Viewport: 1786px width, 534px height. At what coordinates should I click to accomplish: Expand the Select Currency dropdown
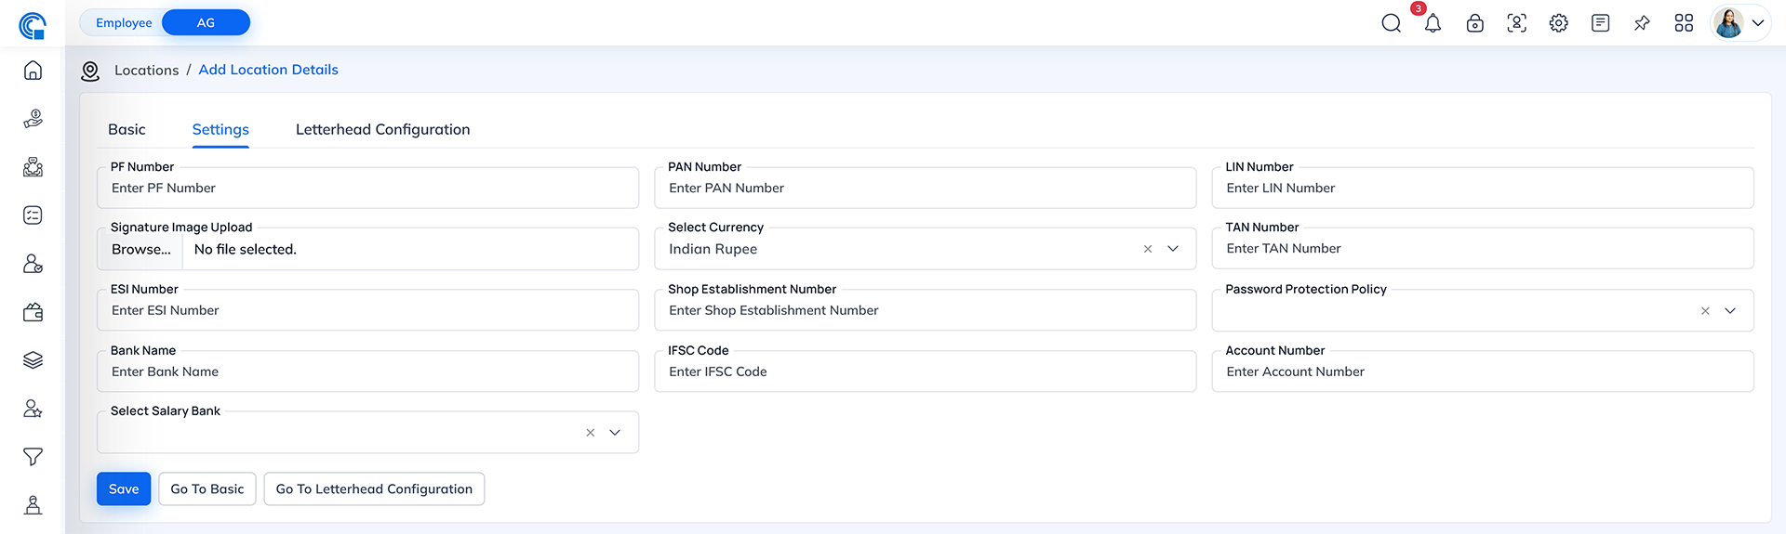point(1173,249)
